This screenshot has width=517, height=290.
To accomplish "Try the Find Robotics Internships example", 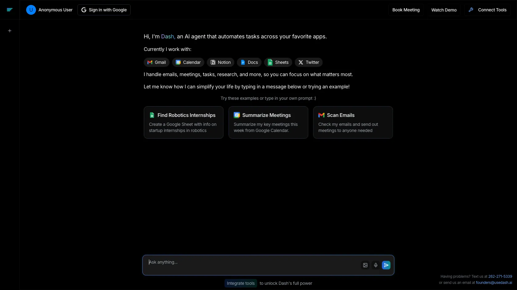I will 183,122.
